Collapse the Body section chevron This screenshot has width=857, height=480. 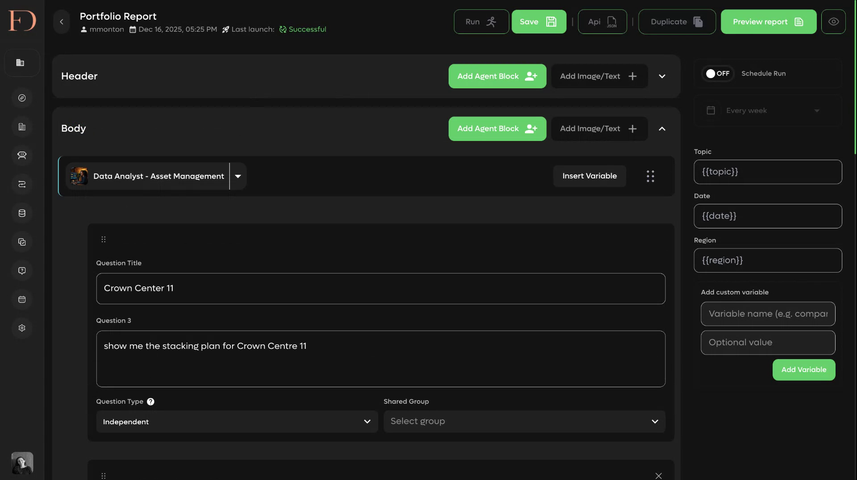(662, 129)
